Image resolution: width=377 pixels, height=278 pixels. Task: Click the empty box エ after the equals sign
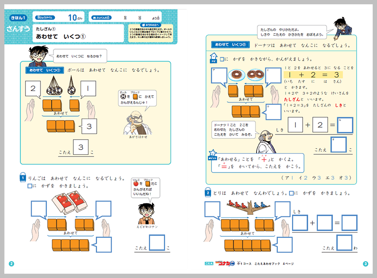(345, 125)
